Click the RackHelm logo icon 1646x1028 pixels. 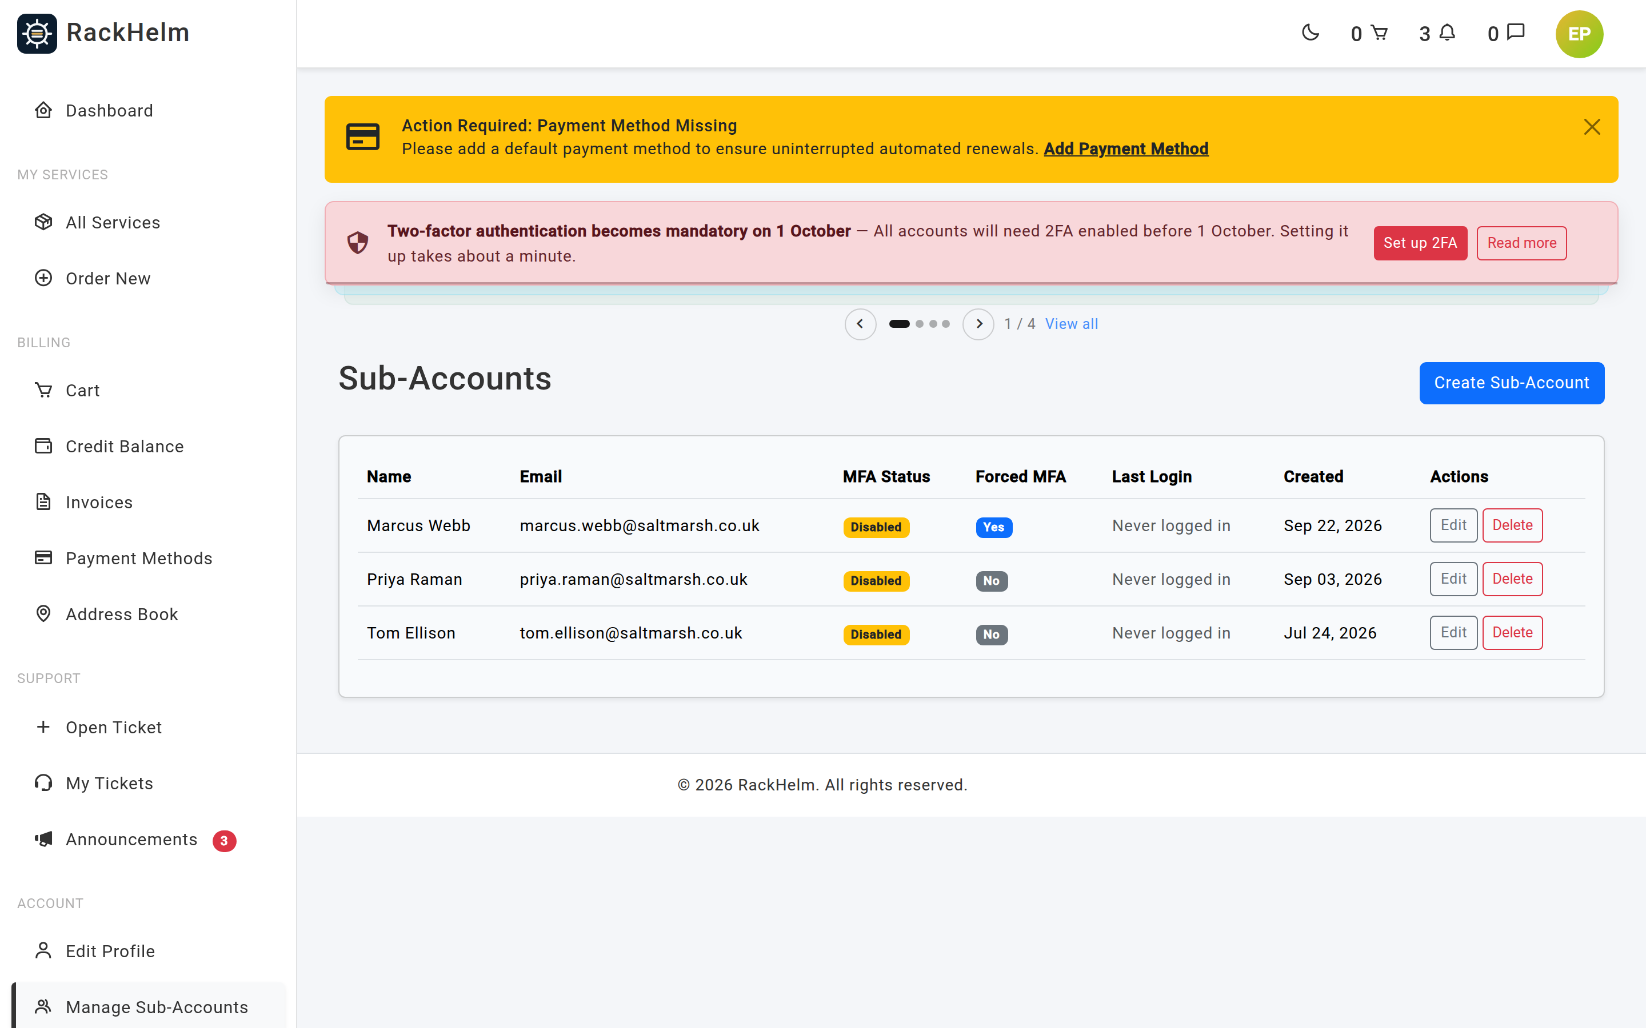point(37,33)
